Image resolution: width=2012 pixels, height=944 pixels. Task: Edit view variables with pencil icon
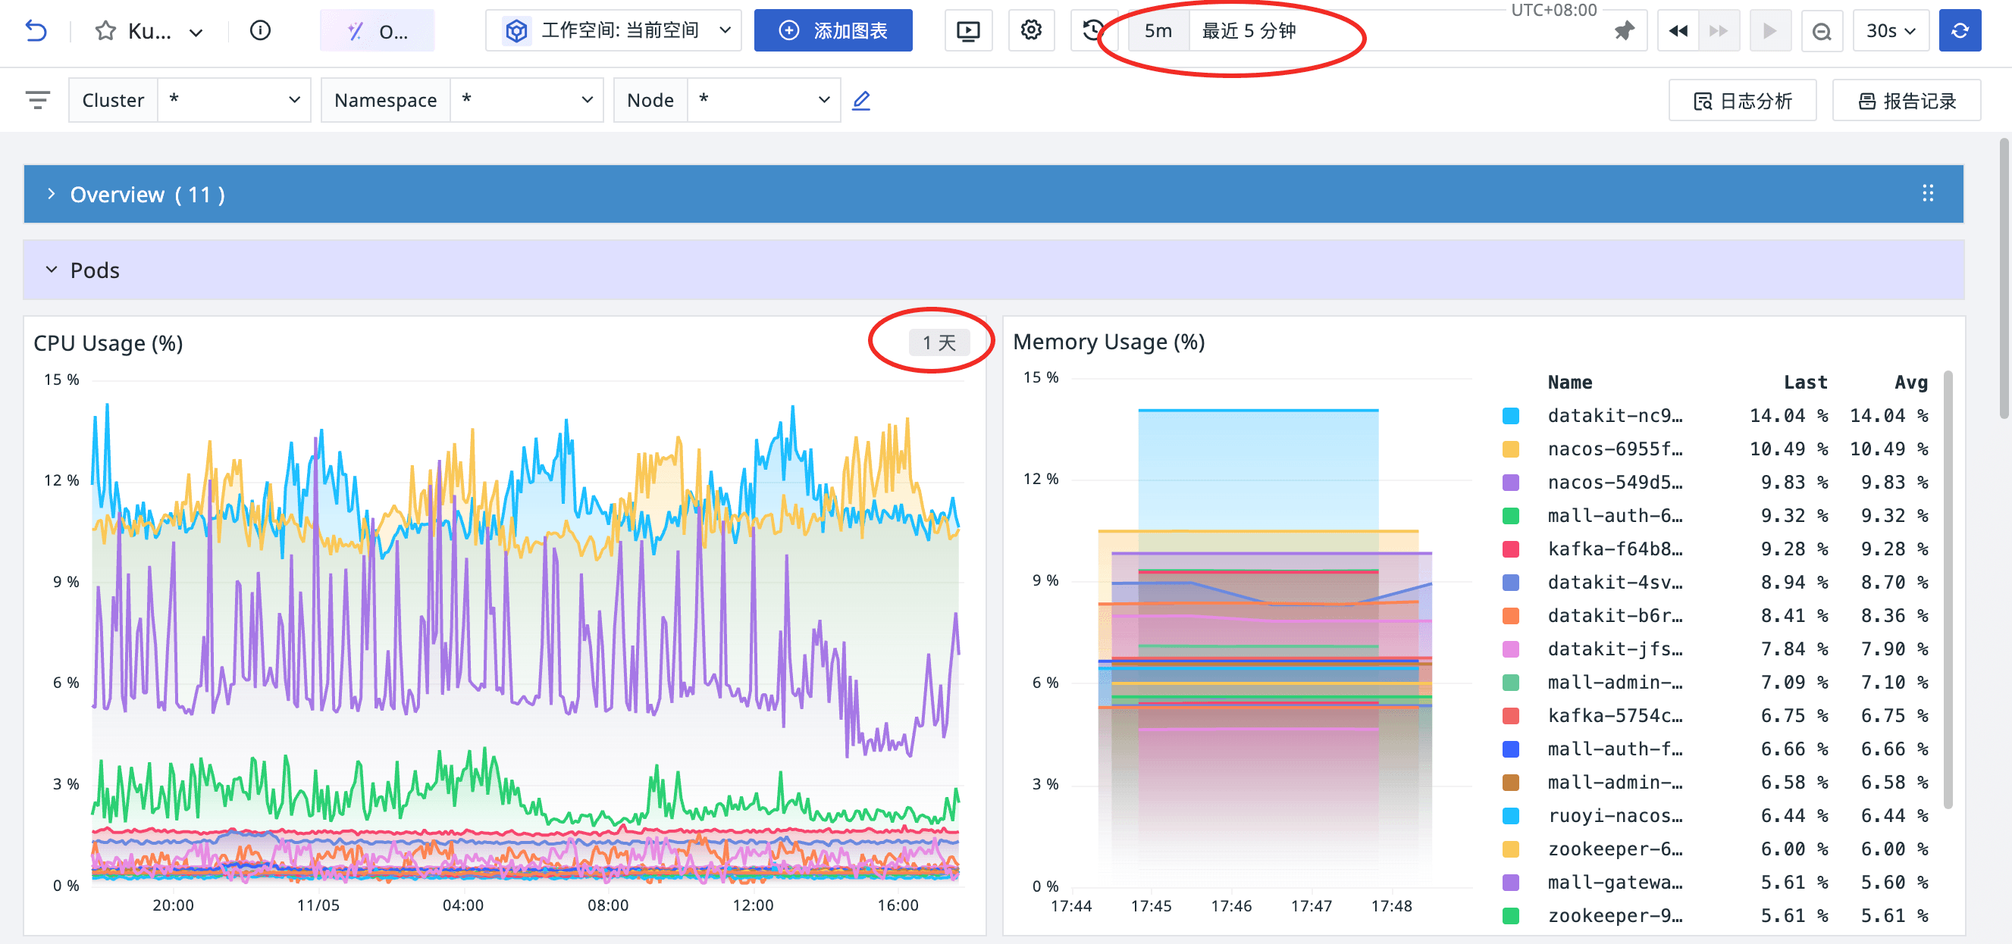pos(860,100)
